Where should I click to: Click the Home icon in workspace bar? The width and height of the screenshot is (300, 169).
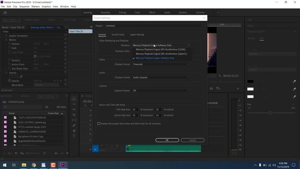point(5,13)
